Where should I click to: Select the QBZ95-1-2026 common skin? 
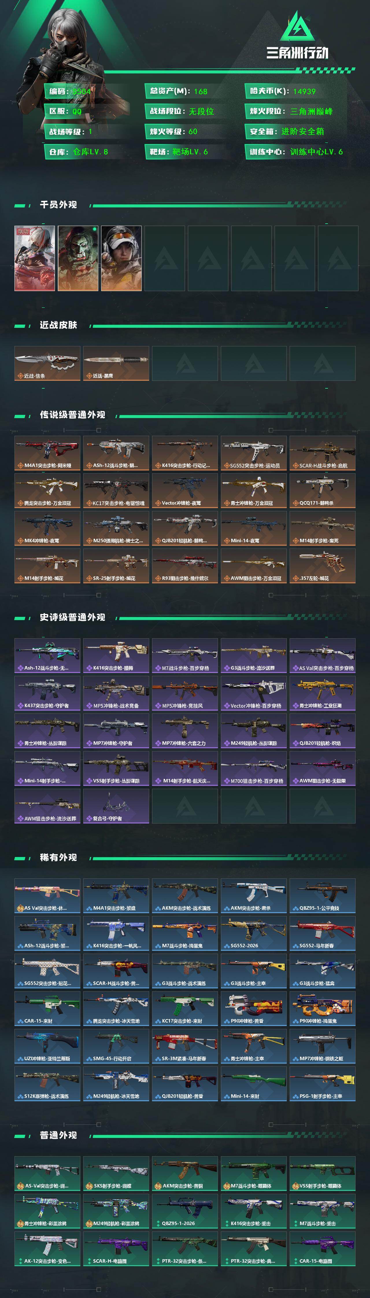[x=185, y=1211]
